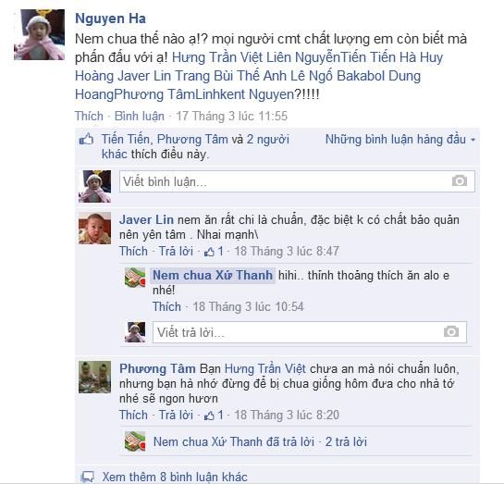Open Nem chua Xứ Thanh reply avatar
This screenshot has height=484, width=504.
[x=135, y=278]
